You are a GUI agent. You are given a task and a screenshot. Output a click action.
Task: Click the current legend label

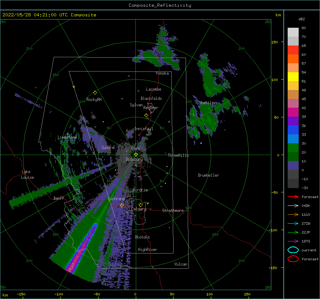pyautogui.click(x=309, y=250)
